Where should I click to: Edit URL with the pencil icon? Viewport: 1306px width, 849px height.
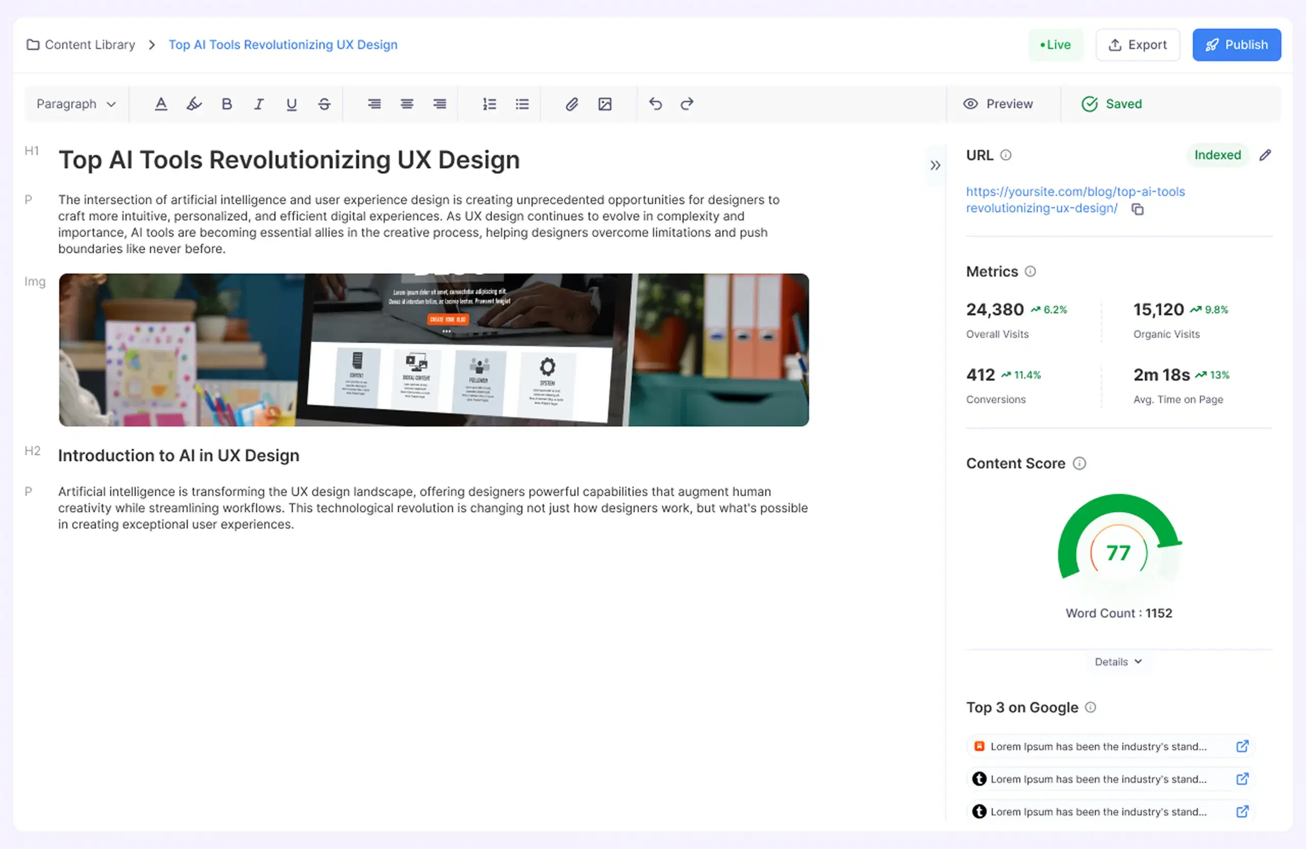[1265, 155]
